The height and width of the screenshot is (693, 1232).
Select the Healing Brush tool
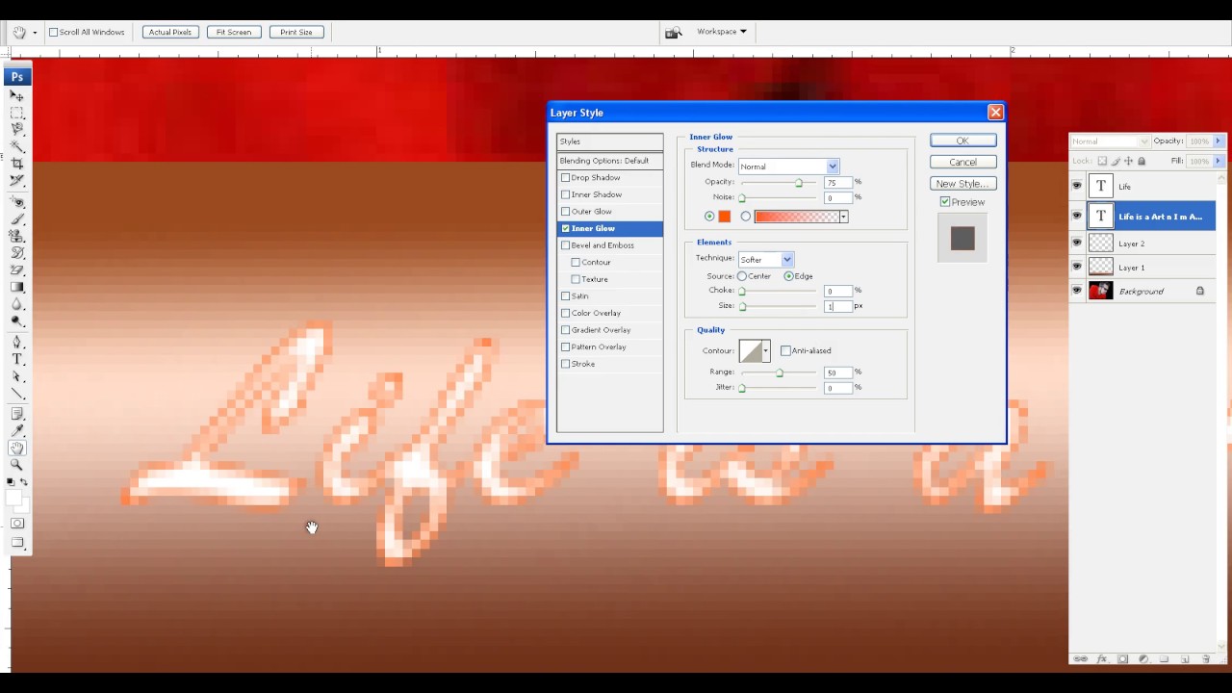point(17,202)
